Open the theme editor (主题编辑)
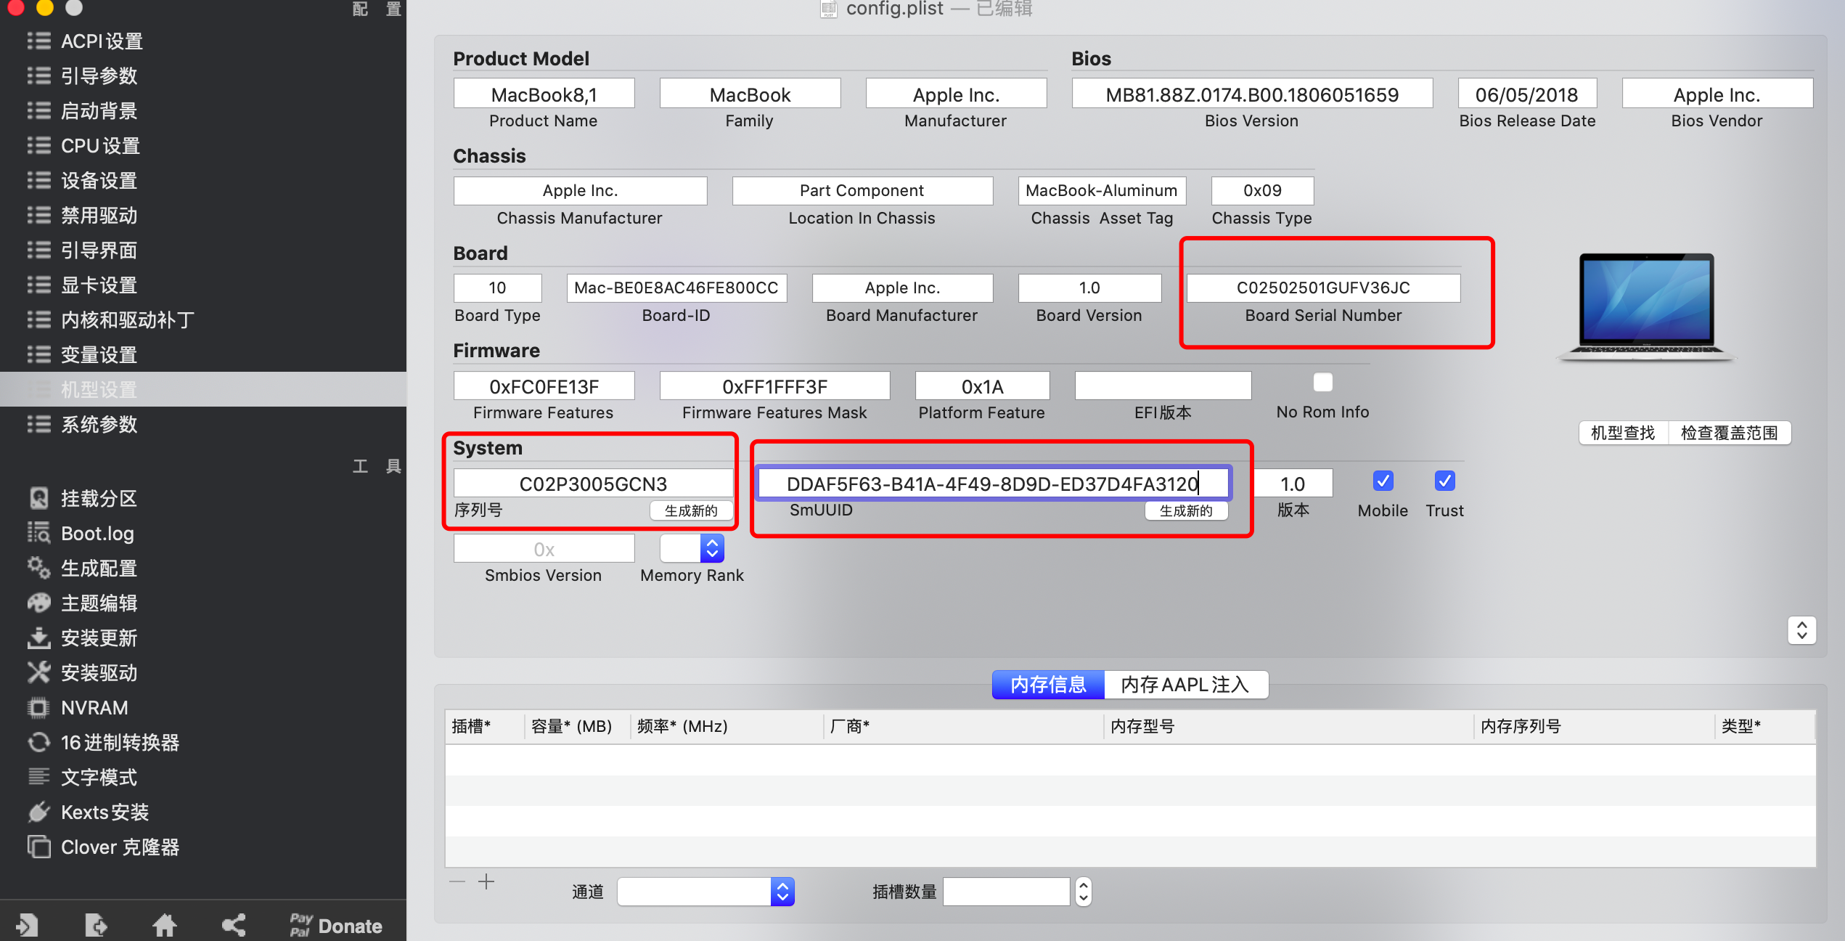Viewport: 1845px width, 941px height. click(x=99, y=603)
